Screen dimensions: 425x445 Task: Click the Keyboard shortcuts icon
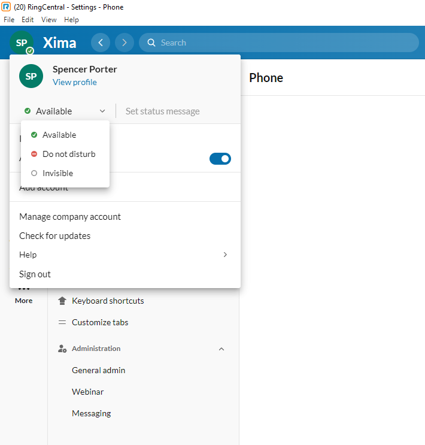tap(62, 301)
